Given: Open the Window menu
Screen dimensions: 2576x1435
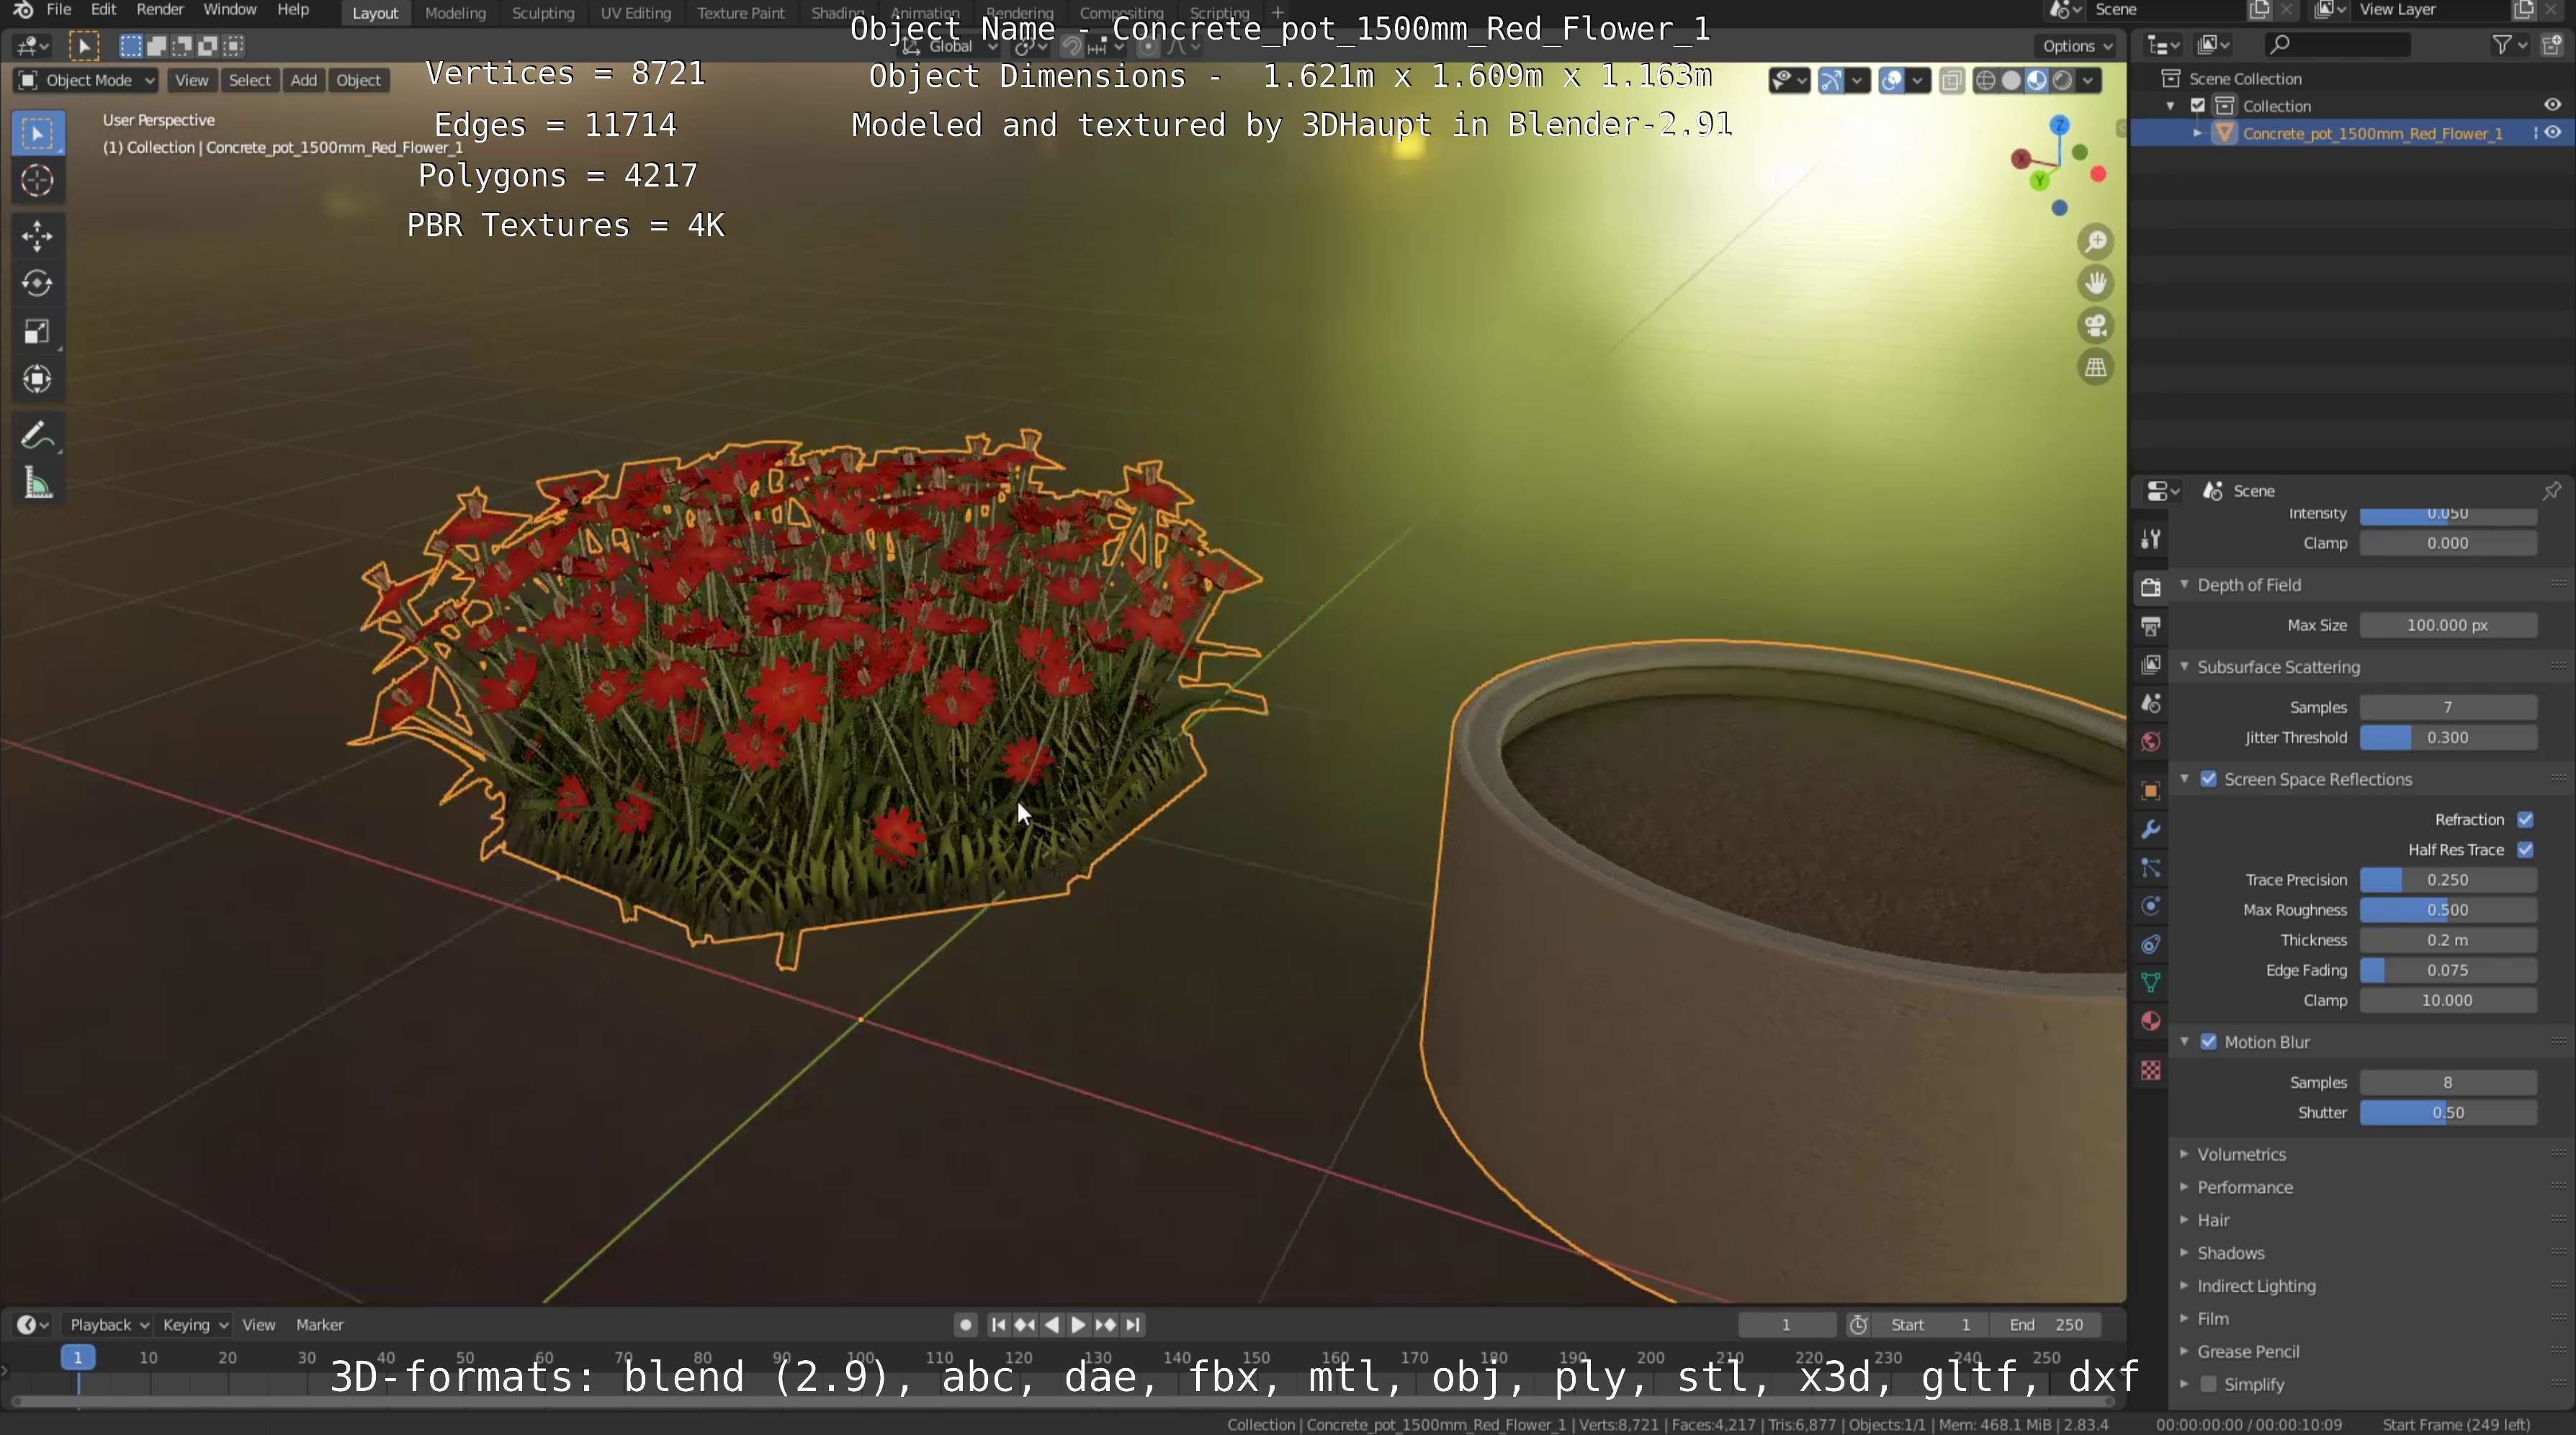Looking at the screenshot, I should pos(230,10).
